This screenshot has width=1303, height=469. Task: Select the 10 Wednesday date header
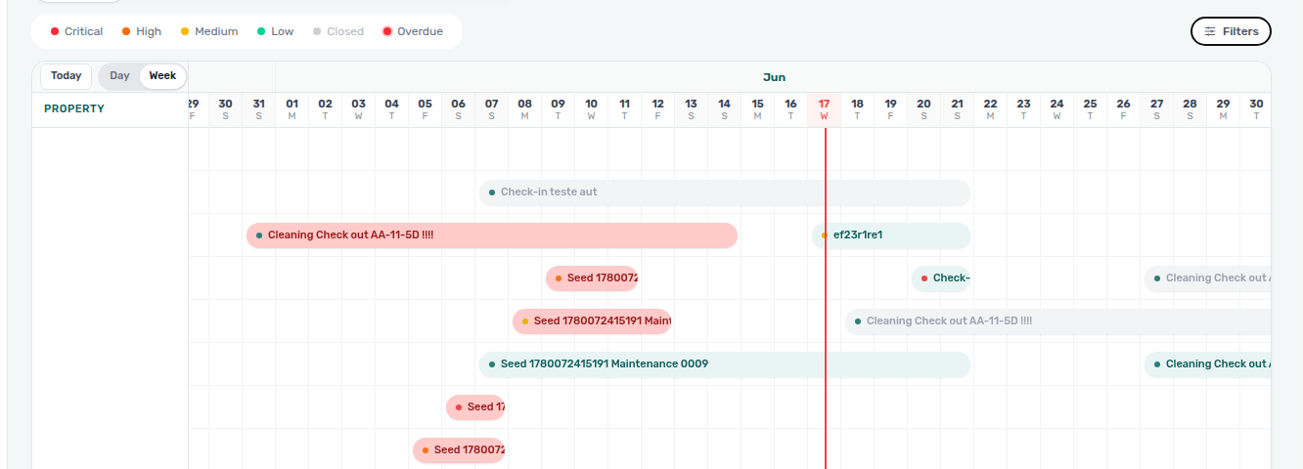pos(592,109)
